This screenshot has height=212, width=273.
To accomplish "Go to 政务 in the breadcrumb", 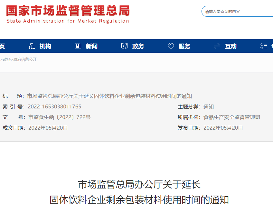I will click(x=7, y=60).
